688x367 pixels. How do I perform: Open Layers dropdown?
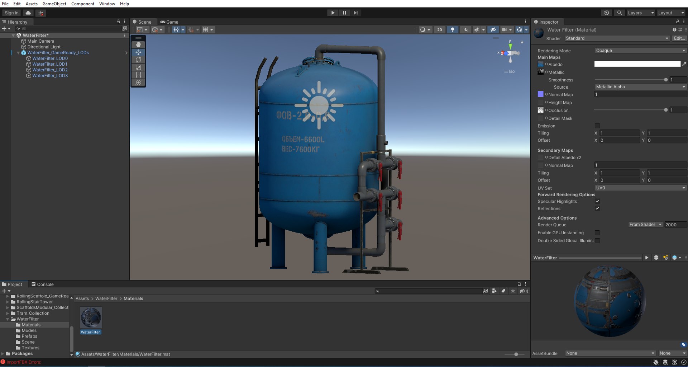(x=641, y=13)
